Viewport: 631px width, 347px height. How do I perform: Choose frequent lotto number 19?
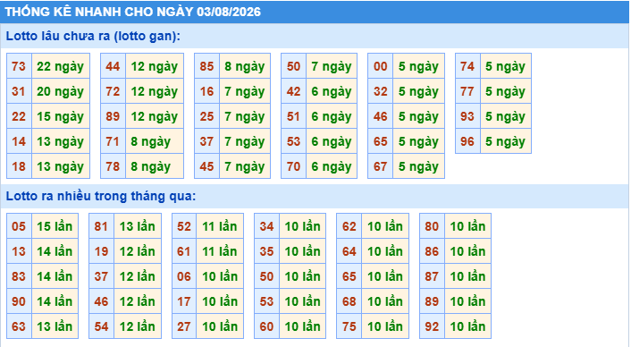click(101, 251)
